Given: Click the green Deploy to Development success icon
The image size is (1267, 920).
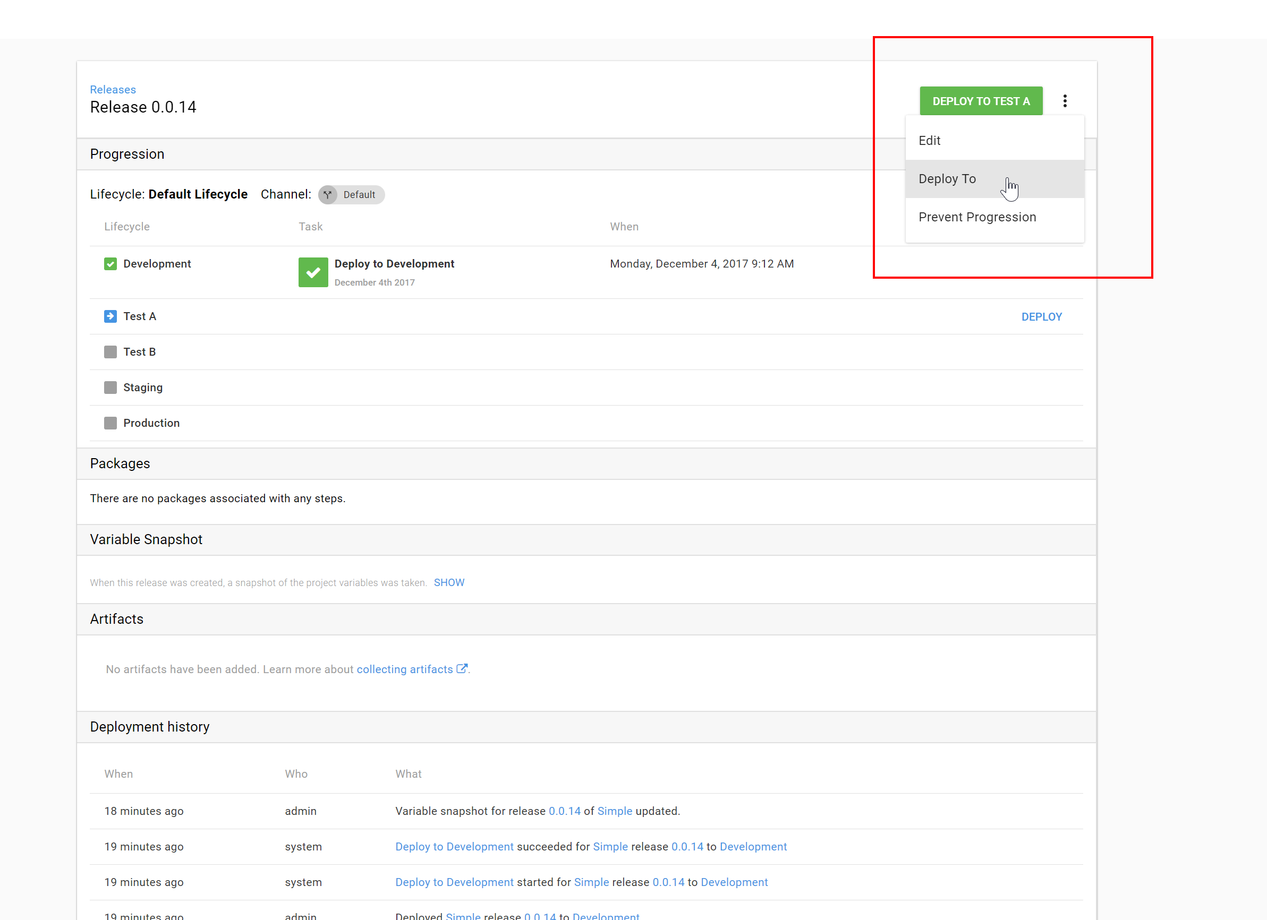Looking at the screenshot, I should [x=313, y=272].
